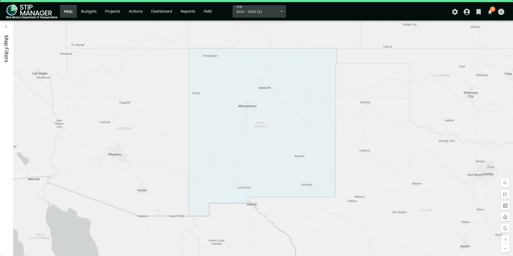Click the Carlsbad map label
This screenshot has height=256, width=513.
[x=307, y=185]
